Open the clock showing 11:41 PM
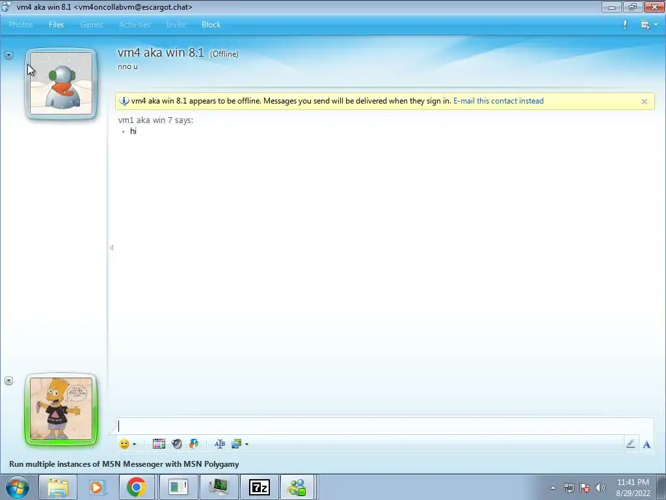 [x=633, y=488]
